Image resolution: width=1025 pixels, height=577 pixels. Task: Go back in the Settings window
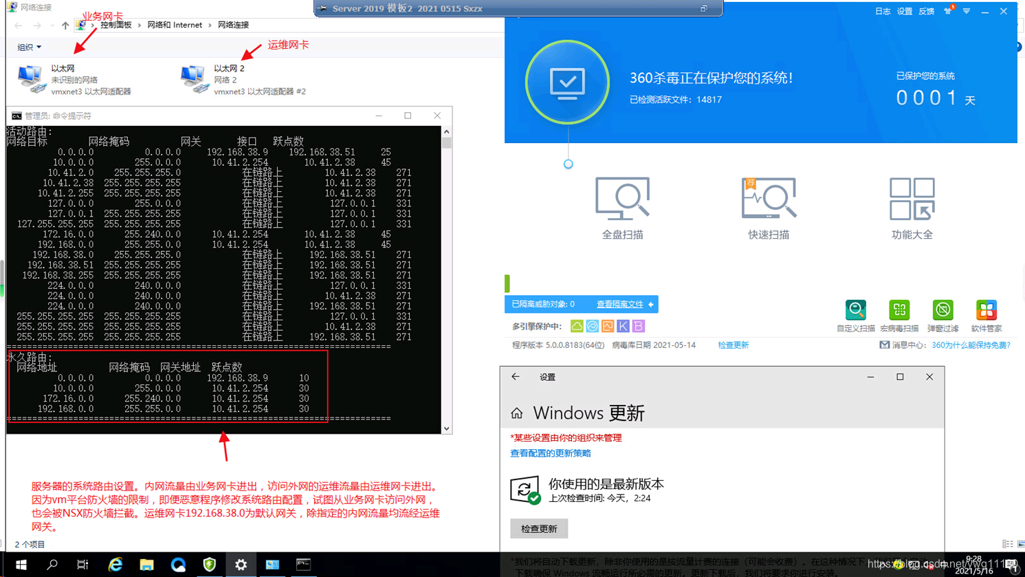point(516,377)
